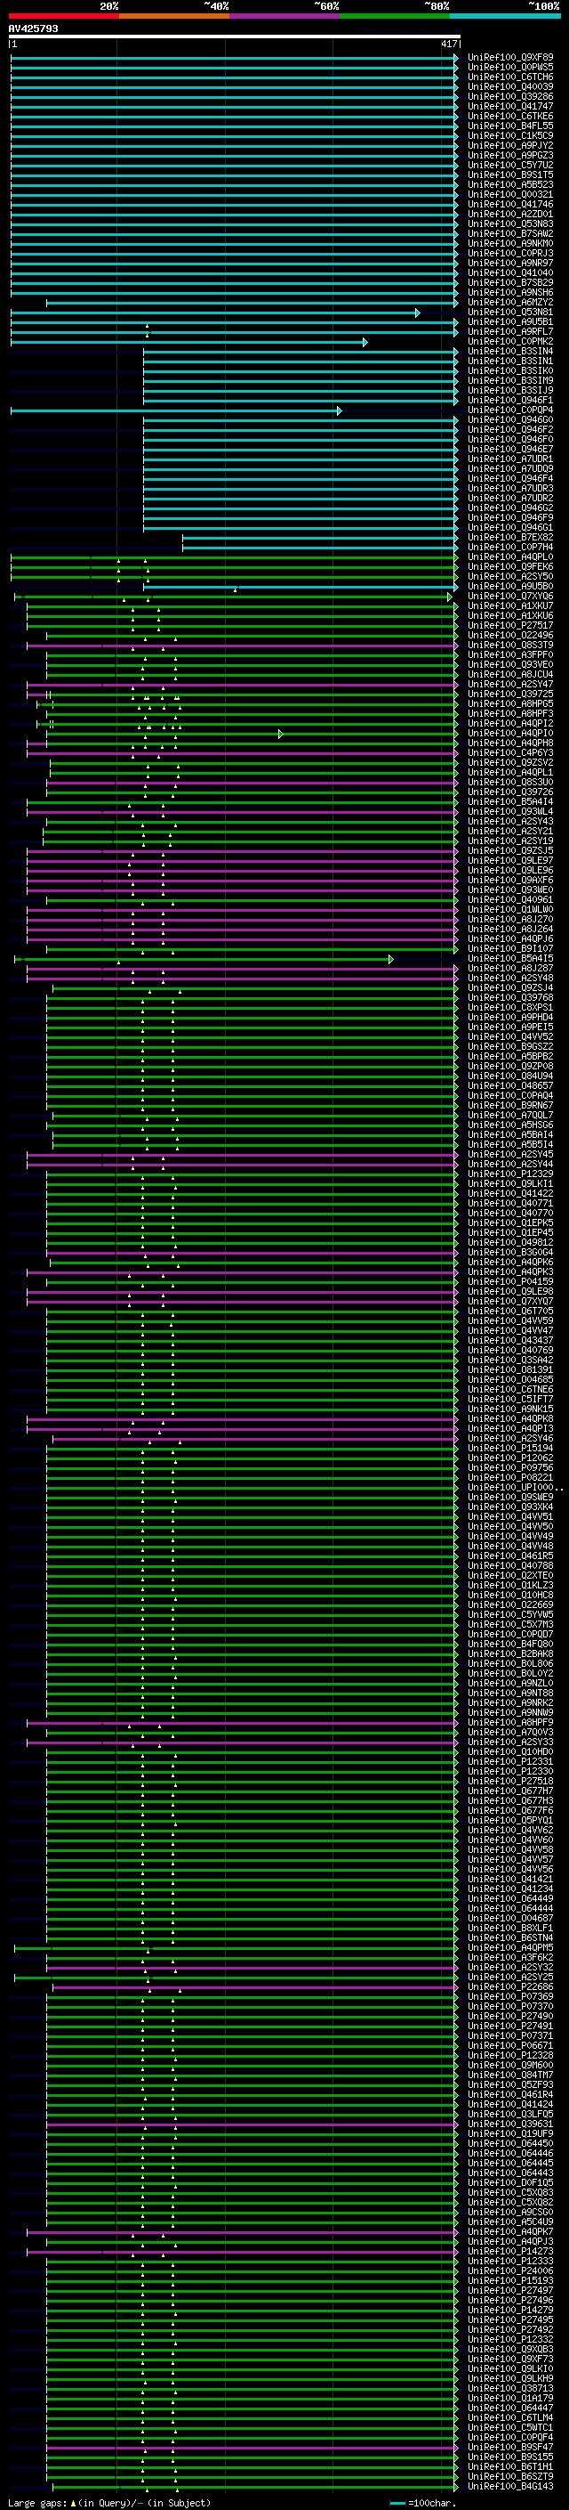Screen dimensions: 569x2510
Task: Select the UniRef100_P04159 label
Action: pyautogui.click(x=510, y=1281)
